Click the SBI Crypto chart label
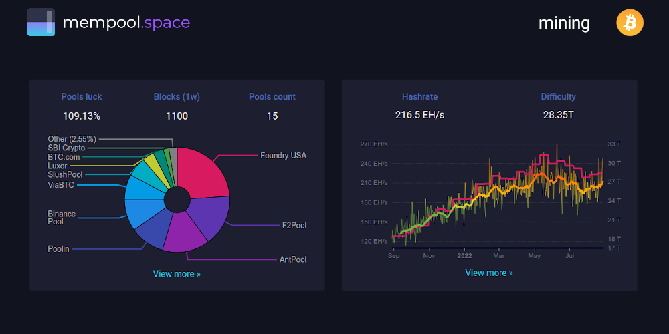669x334 pixels. 66,148
